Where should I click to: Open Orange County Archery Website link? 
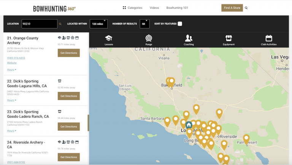[x=12, y=63]
